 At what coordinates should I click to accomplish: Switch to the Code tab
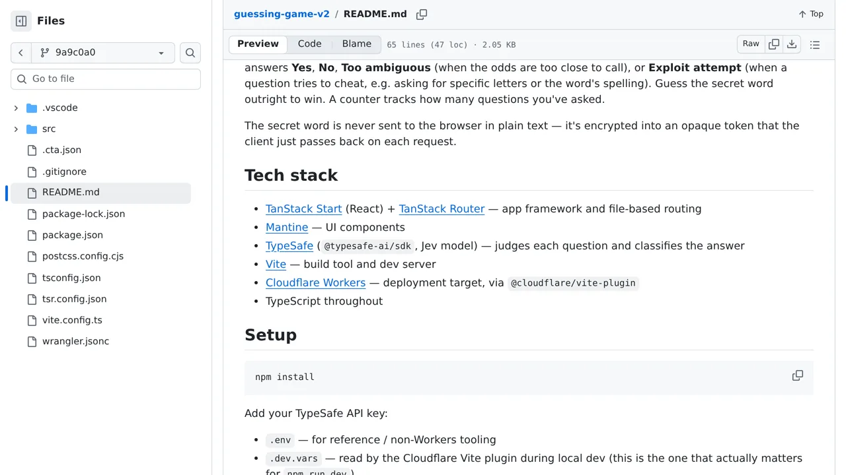(x=309, y=44)
